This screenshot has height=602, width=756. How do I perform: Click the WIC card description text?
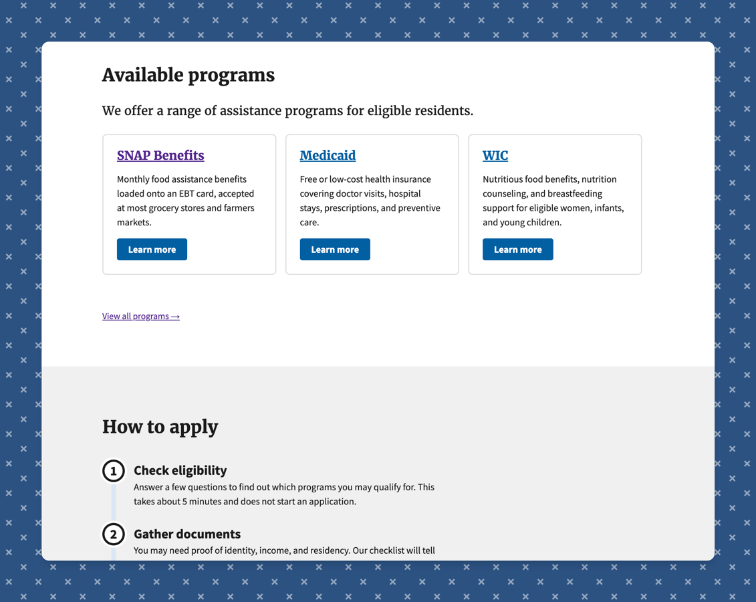click(553, 201)
